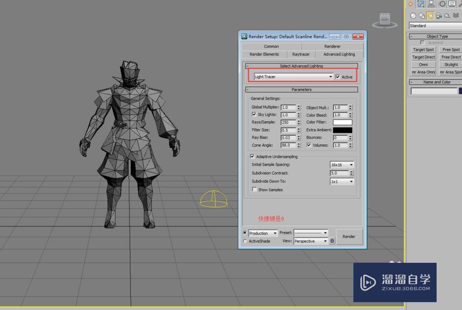Select the yellow skylight gizmo in viewport
Screen dimensions: 462x310
213,198
